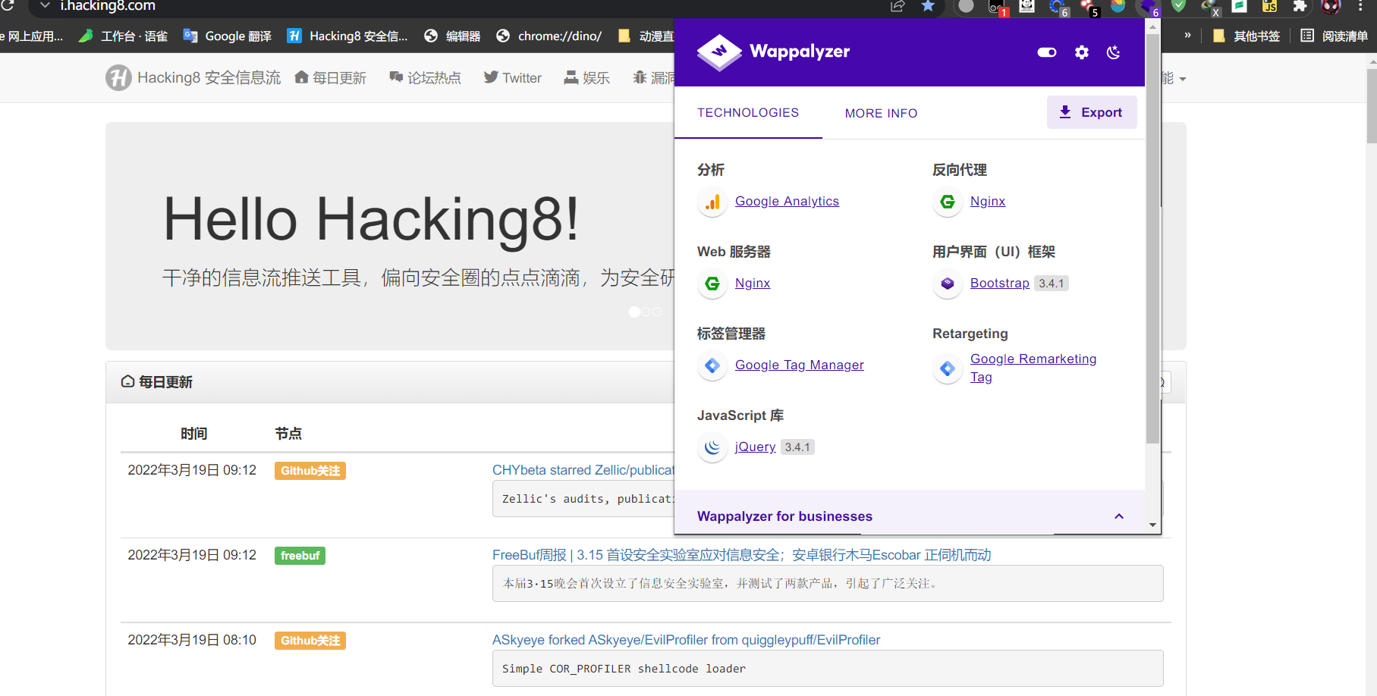Open the extension with red badge 1
The height and width of the screenshot is (696, 1377).
(x=997, y=7)
